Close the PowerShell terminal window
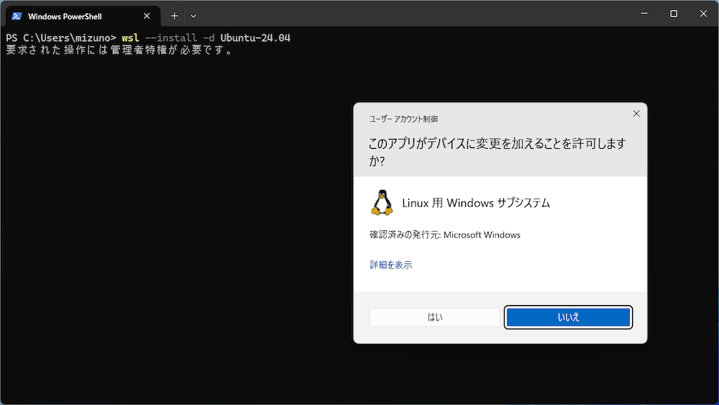Image resolution: width=719 pixels, height=405 pixels. click(703, 13)
